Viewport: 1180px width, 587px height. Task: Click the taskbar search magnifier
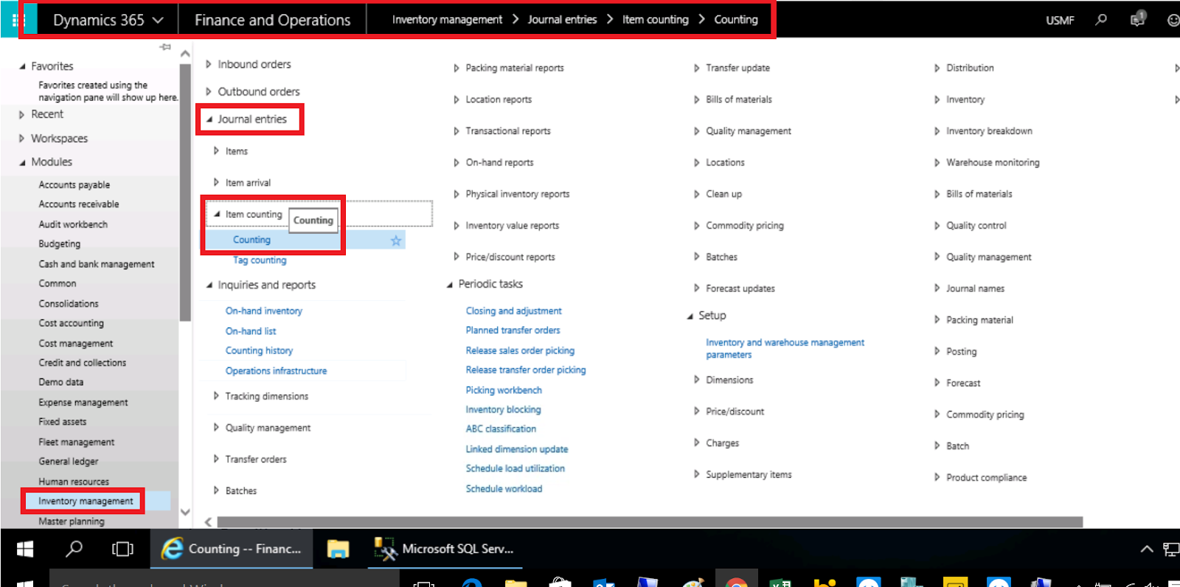click(74, 549)
